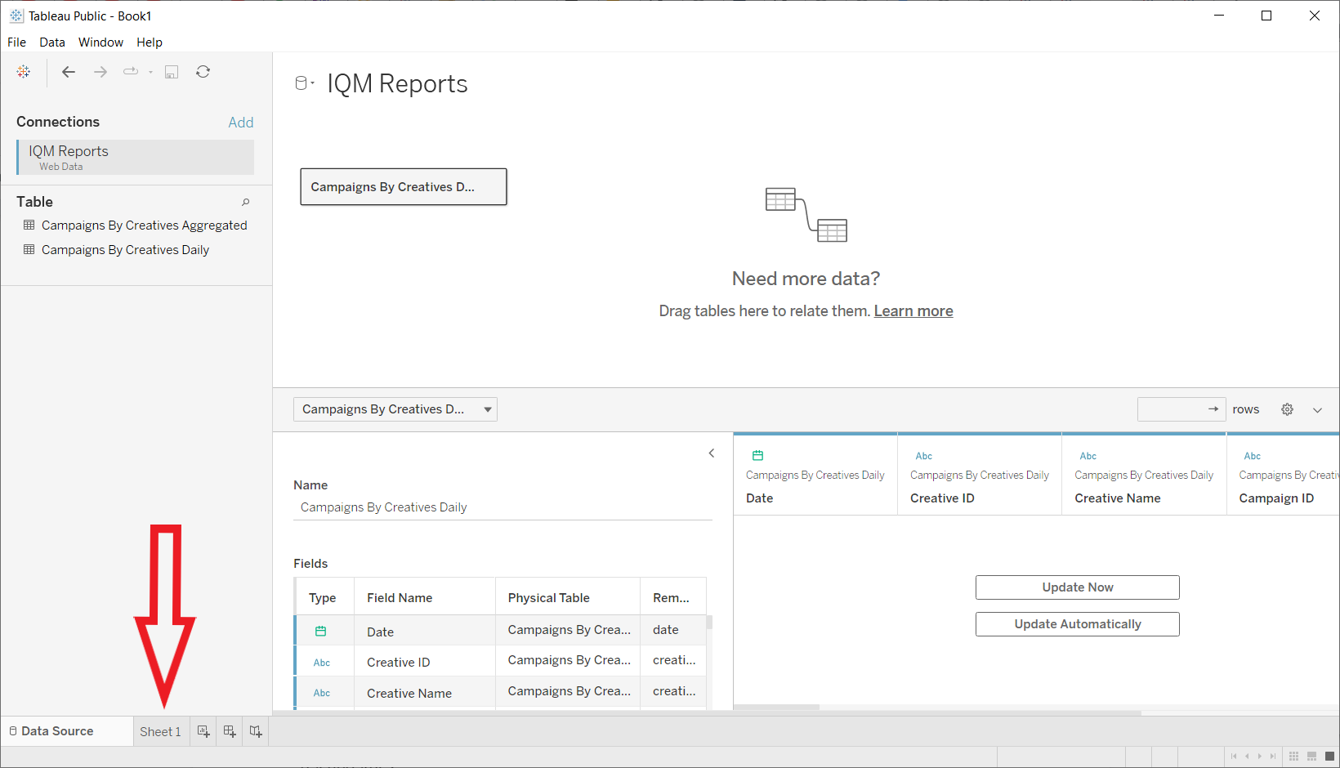The height and width of the screenshot is (768, 1340).
Task: Click the refresh data source icon
Action: 203,72
